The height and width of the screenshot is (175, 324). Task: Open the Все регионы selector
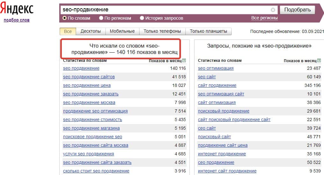264,18
